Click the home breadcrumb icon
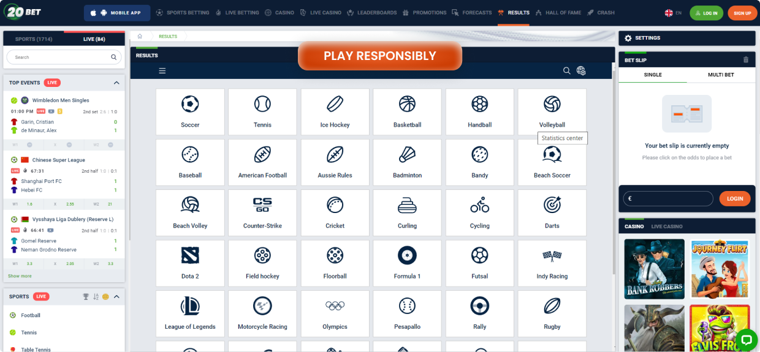Viewport: 760px width, 352px height. click(x=140, y=37)
